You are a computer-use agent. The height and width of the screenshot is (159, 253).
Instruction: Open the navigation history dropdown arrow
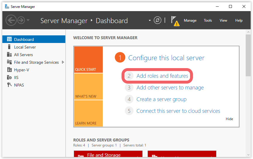28,20
